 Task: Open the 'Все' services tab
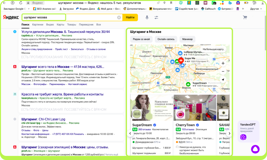99,24
